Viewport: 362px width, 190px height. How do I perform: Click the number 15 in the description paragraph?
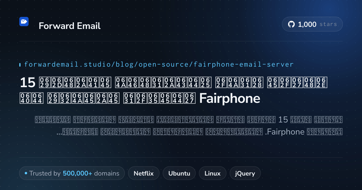tap(283, 120)
